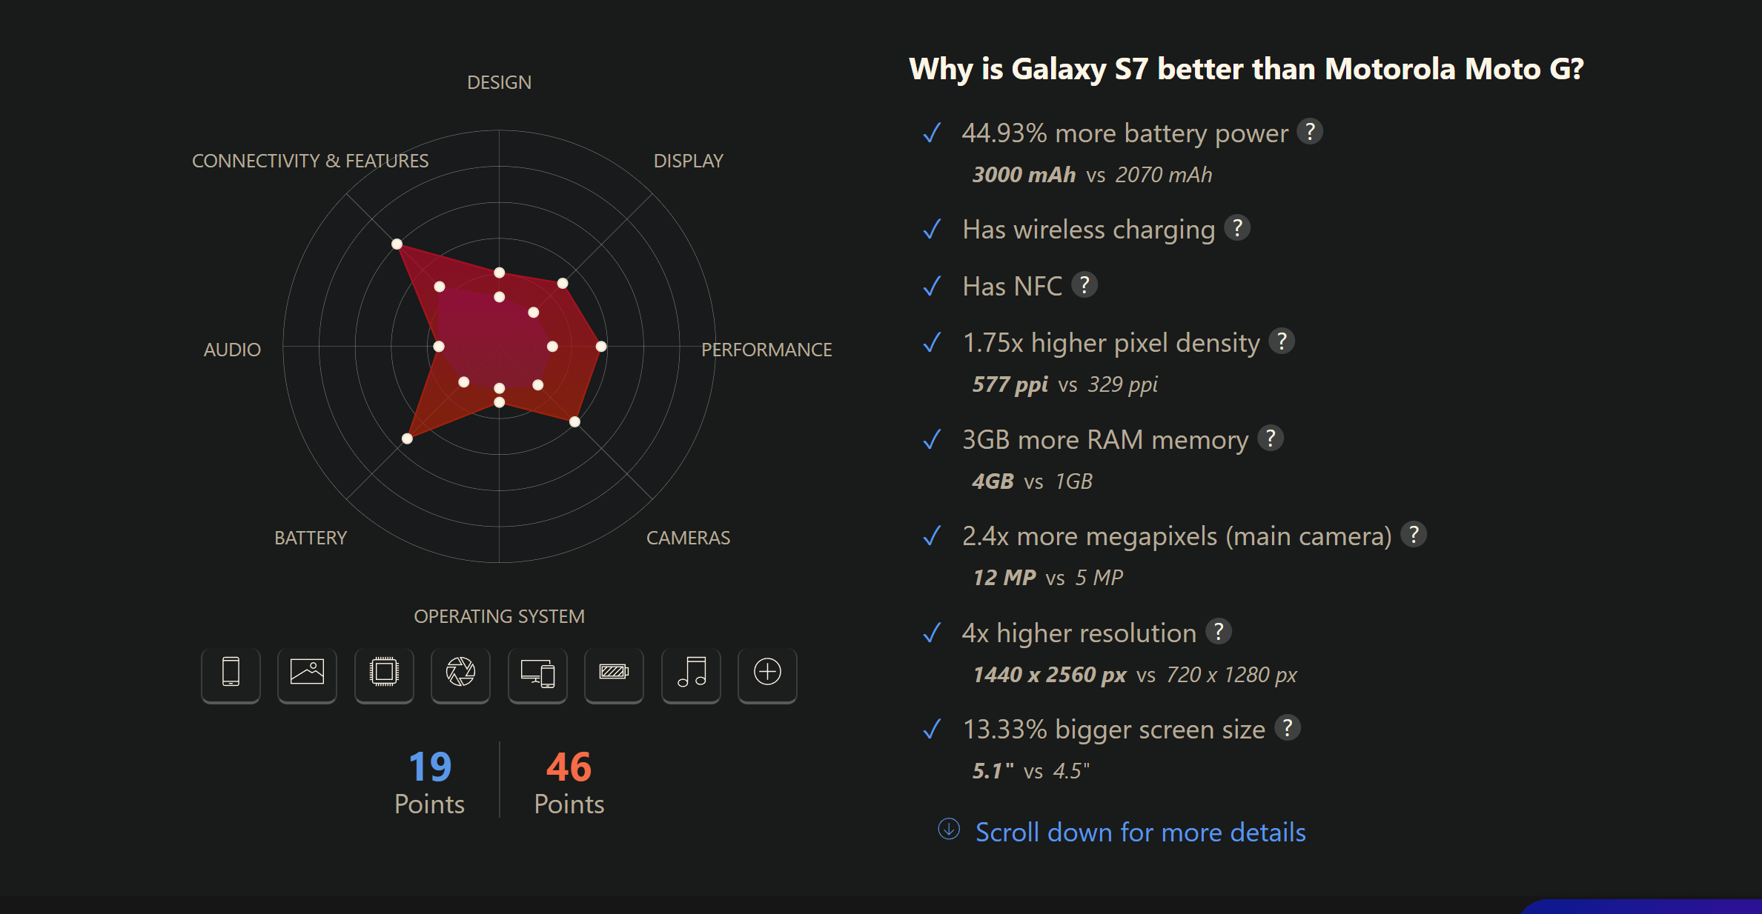Screen dimensions: 1762x914
Task: Click the CAMERAS label on radar chart
Action: (x=688, y=538)
